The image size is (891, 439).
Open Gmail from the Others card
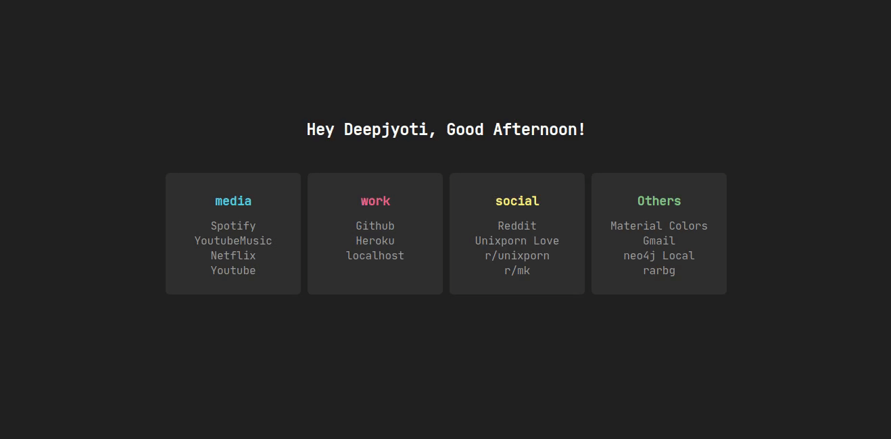[658, 240]
